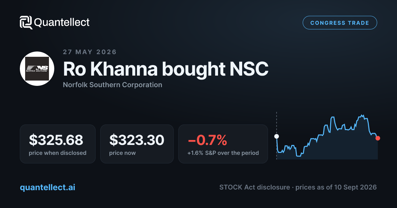Click the STOCK Act disclosure footer text
Screen dimensions: 397x208
tap(298, 187)
